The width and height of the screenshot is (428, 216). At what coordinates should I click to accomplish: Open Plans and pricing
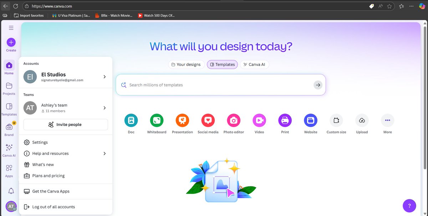pyautogui.click(x=66, y=176)
